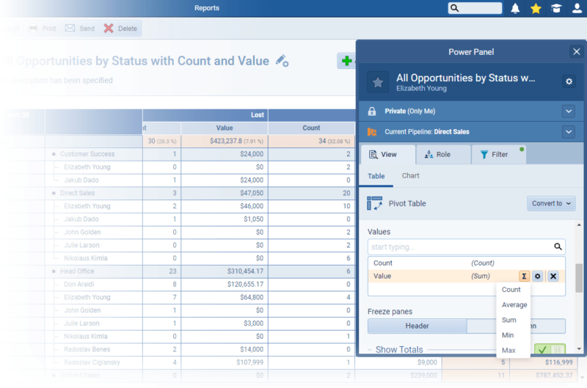This screenshot has width=587, height=388.
Task: Collapse the Direct Sales group row
Action: coord(54,193)
